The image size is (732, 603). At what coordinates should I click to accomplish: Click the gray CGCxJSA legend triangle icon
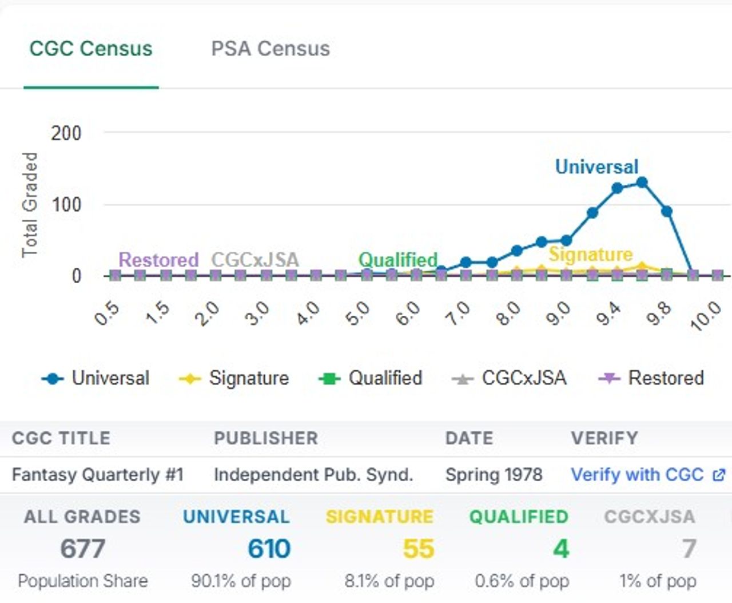click(x=462, y=379)
